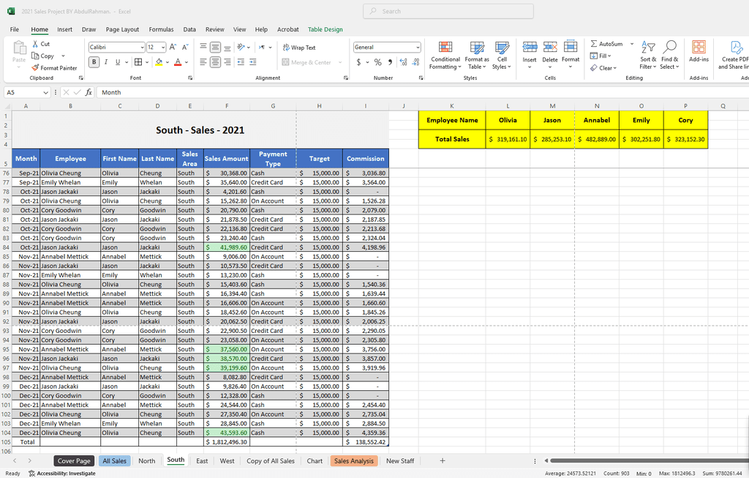The width and height of the screenshot is (749, 478).
Task: Click the Search box in title bar
Action: [x=448, y=11]
